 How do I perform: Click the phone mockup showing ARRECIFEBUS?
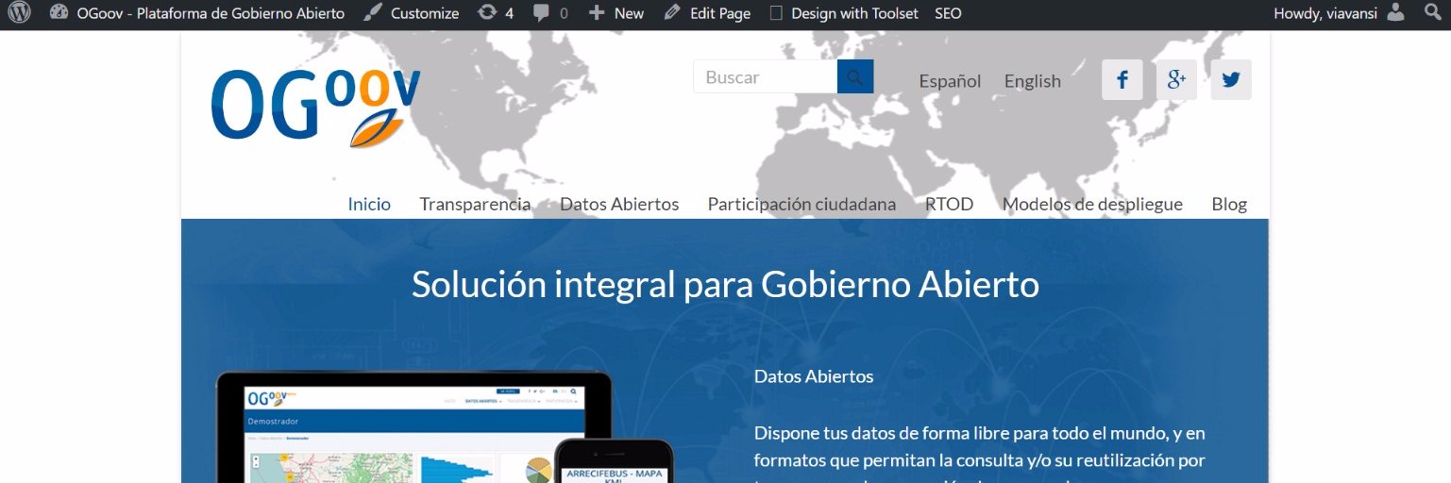(x=614, y=460)
